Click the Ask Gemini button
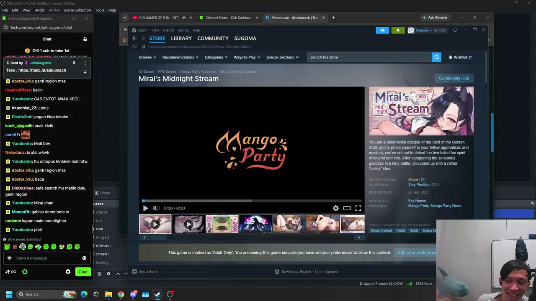The height and width of the screenshot is (301, 536). point(435,18)
